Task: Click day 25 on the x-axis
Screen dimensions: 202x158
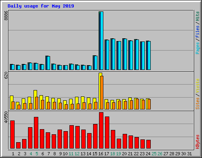Action: [154, 154]
